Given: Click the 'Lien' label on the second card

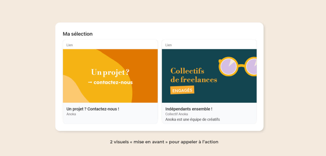Looking at the screenshot, I should [169, 45].
